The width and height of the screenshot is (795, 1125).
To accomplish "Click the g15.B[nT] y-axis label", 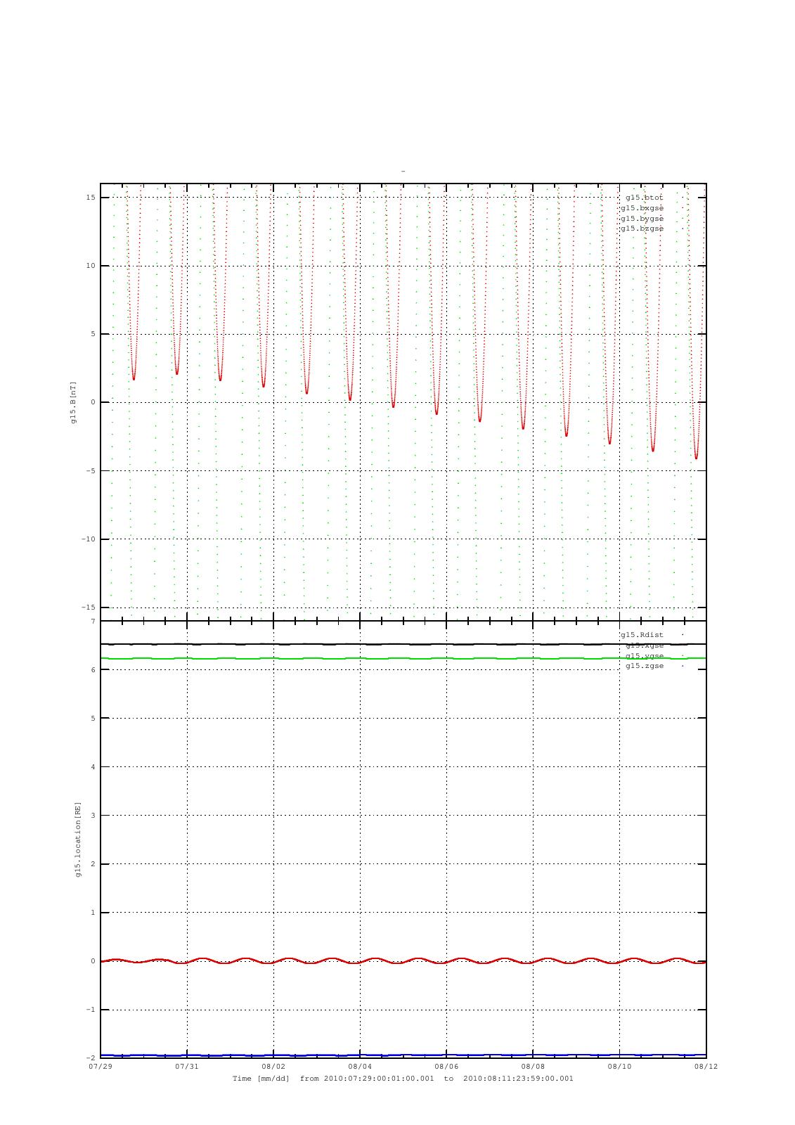I will coord(73,402).
